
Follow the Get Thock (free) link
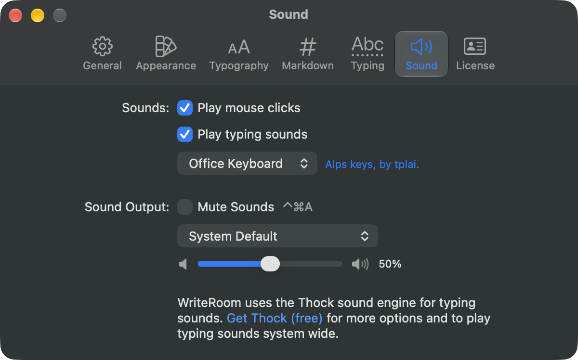[275, 318]
